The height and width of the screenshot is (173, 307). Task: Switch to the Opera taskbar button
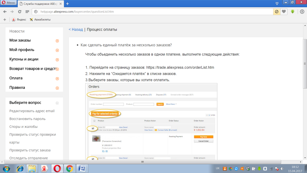point(57,168)
